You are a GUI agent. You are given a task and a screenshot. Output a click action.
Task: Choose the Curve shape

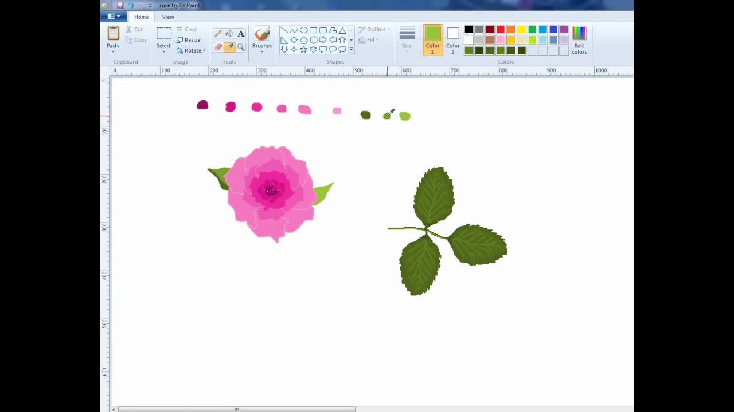point(294,30)
